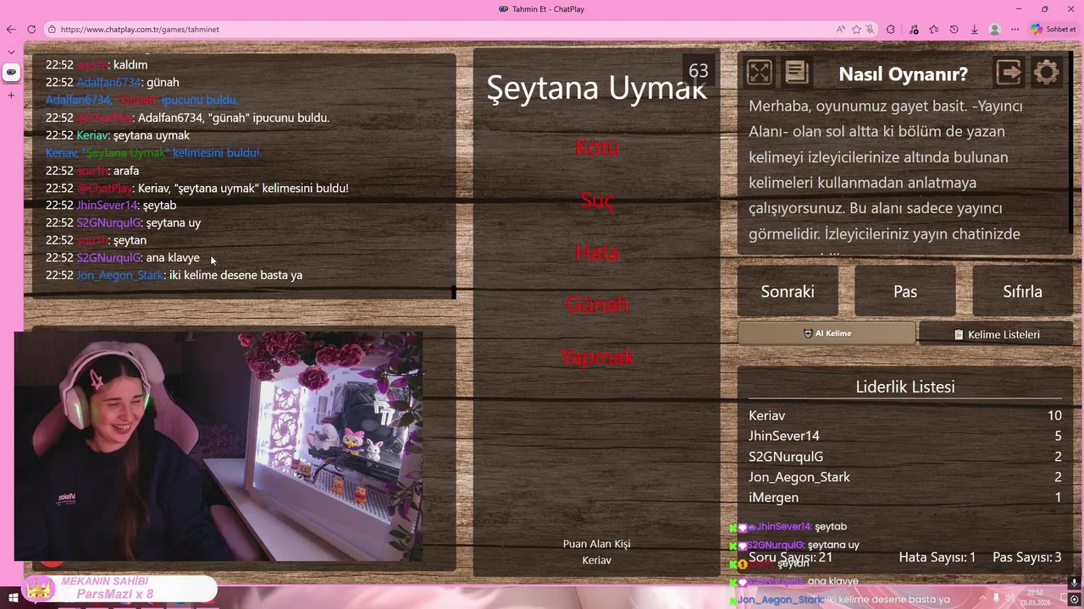Select iMergen in the leaderboard
This screenshot has height=609, width=1084.
[905, 497]
